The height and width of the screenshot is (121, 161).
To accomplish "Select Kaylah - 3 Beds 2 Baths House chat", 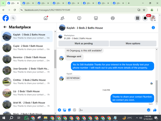I will 27,36.
